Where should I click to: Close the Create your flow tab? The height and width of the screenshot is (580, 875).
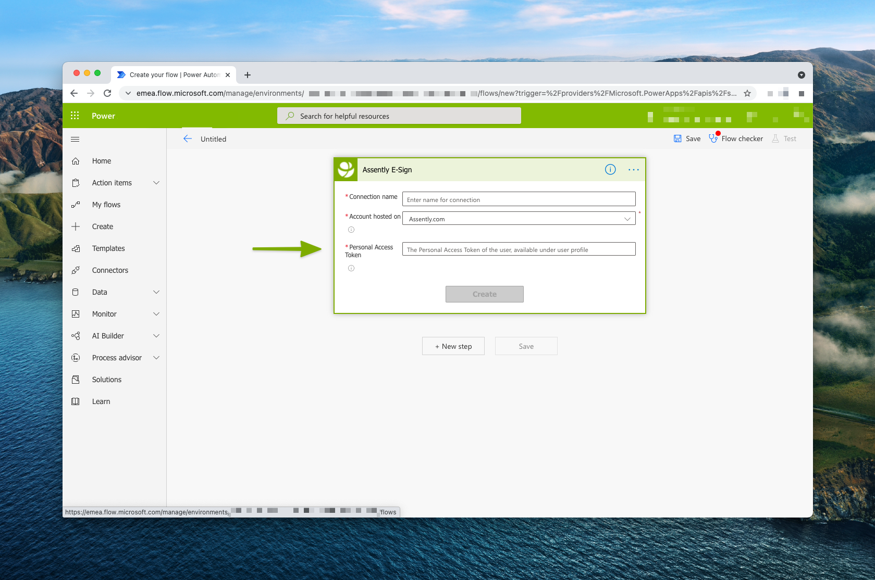coord(228,75)
